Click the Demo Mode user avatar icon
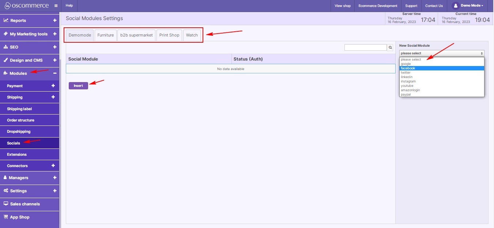The height and width of the screenshot is (228, 494). tap(456, 6)
